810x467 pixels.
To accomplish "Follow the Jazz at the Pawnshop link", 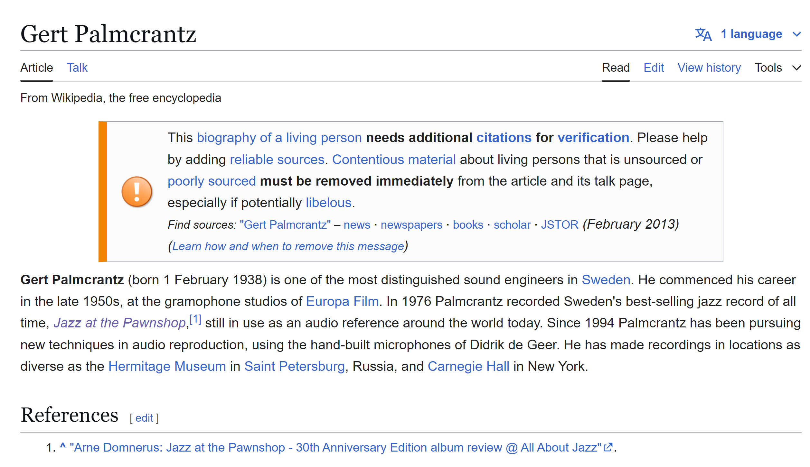I will [x=120, y=323].
